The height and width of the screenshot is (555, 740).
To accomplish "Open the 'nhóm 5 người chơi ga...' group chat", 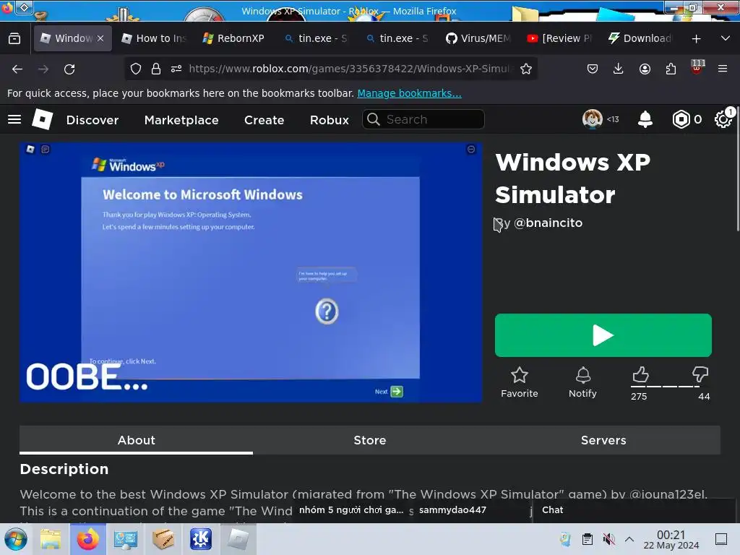I will coord(350,510).
